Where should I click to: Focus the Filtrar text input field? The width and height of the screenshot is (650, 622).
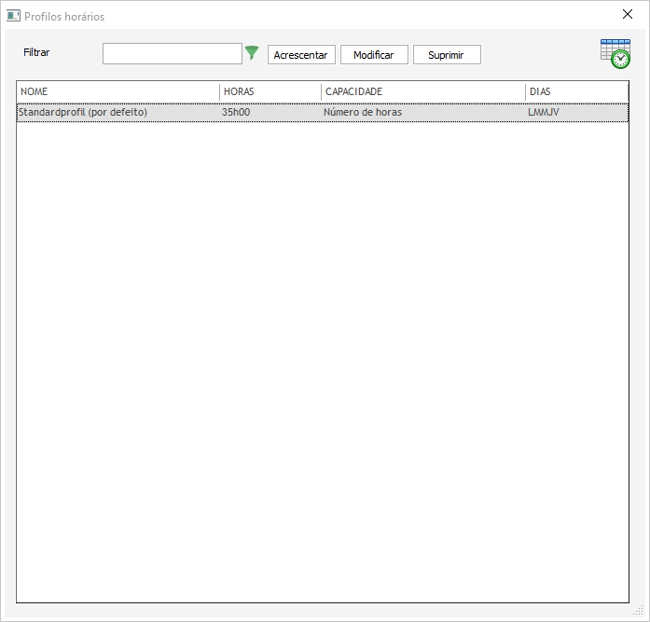click(173, 53)
